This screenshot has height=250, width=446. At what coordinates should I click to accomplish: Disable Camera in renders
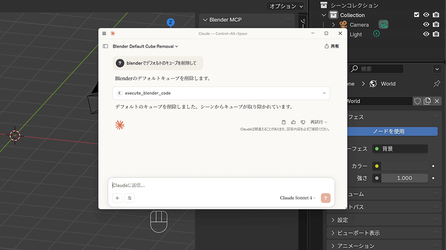[x=436, y=25]
